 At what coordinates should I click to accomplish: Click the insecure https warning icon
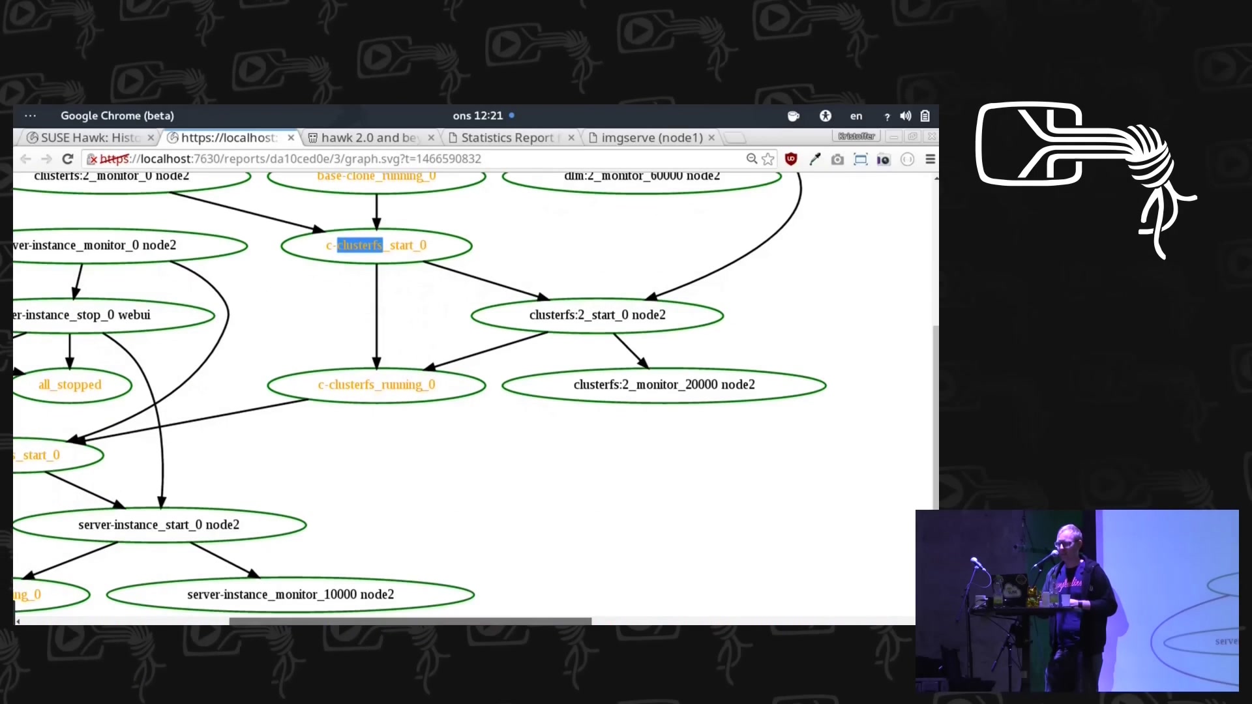click(x=92, y=159)
